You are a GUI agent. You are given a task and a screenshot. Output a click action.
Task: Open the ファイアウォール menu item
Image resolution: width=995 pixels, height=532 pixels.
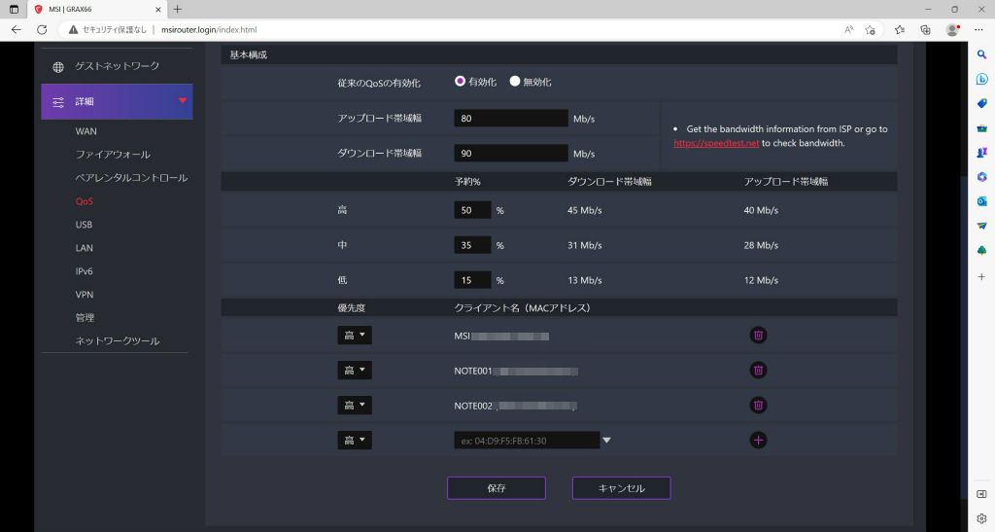[113, 155]
